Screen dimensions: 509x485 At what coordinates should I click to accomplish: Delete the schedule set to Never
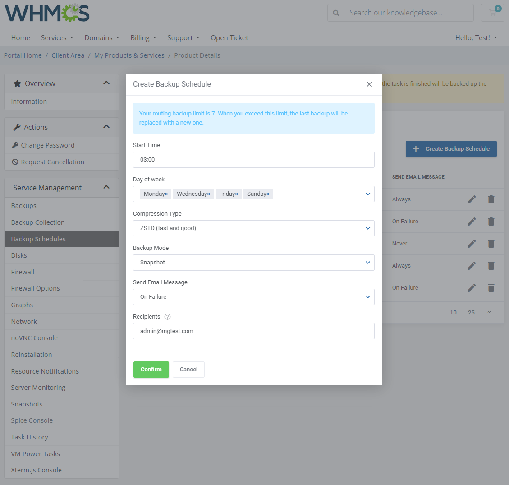tap(491, 243)
